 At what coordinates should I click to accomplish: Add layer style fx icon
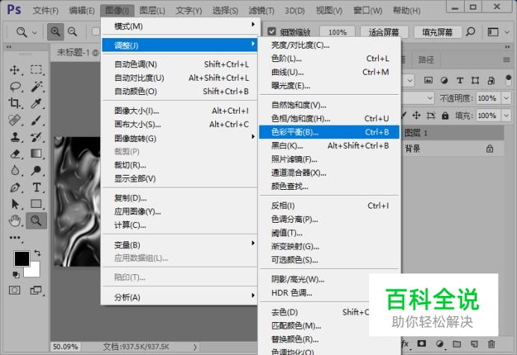[x=405, y=344]
